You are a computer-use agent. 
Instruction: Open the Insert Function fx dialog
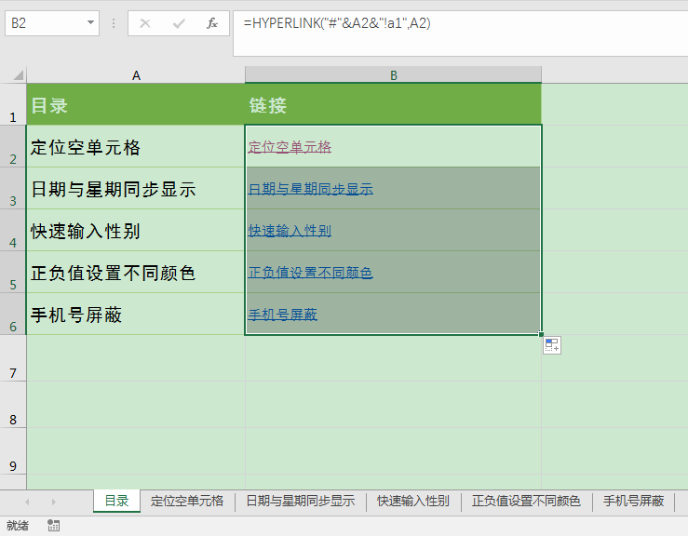(212, 23)
